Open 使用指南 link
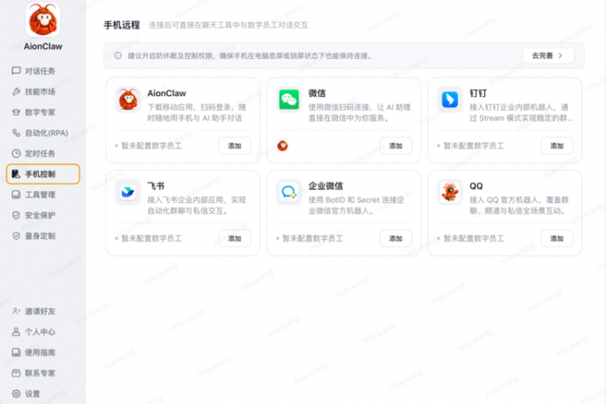The width and height of the screenshot is (606, 404). (x=43, y=352)
